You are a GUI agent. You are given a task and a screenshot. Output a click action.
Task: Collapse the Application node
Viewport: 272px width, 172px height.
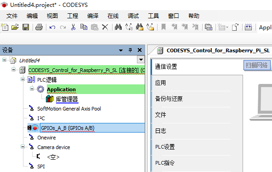point(32,89)
